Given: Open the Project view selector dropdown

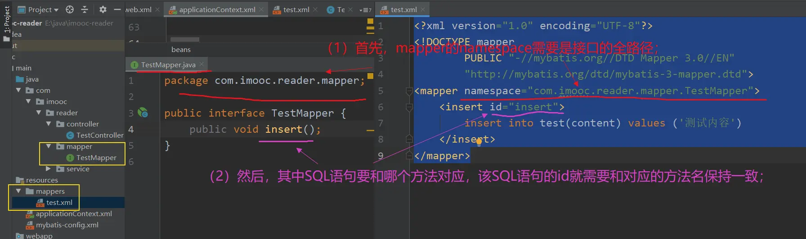Looking at the screenshot, I should (x=38, y=9).
